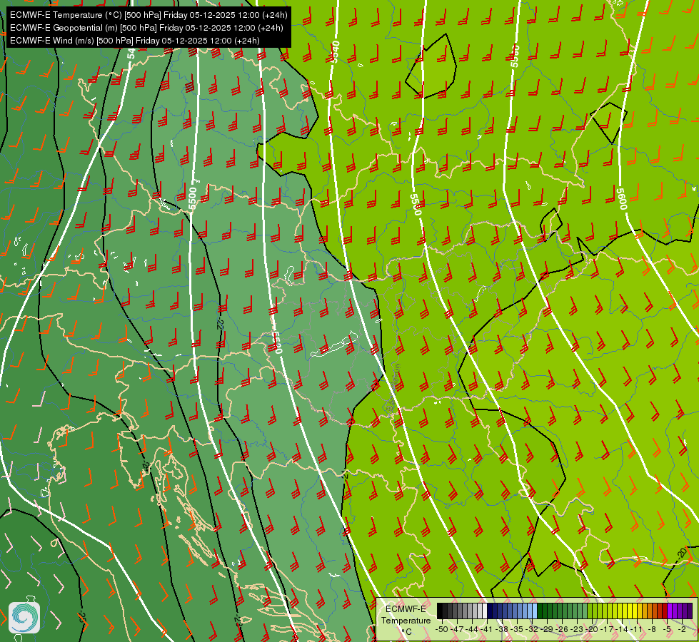Screen dimensions: 699x642
Task: Click the -50 legend scale value
Action: coord(442,629)
